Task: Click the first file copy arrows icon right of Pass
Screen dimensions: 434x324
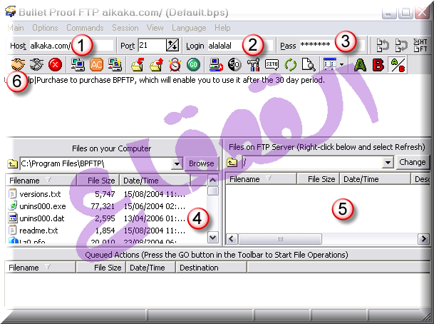Action: (383, 46)
